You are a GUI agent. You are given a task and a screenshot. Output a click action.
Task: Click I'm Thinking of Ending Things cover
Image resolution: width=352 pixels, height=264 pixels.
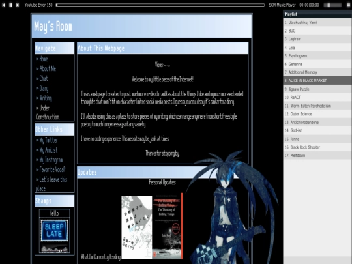coord(168,226)
